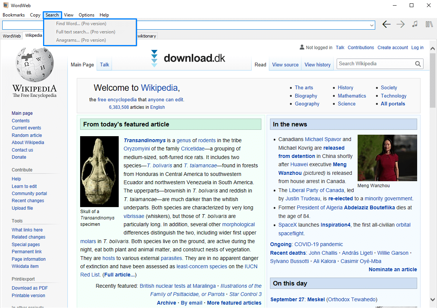
Task: Click the Not logged in user icon
Action: (302, 47)
